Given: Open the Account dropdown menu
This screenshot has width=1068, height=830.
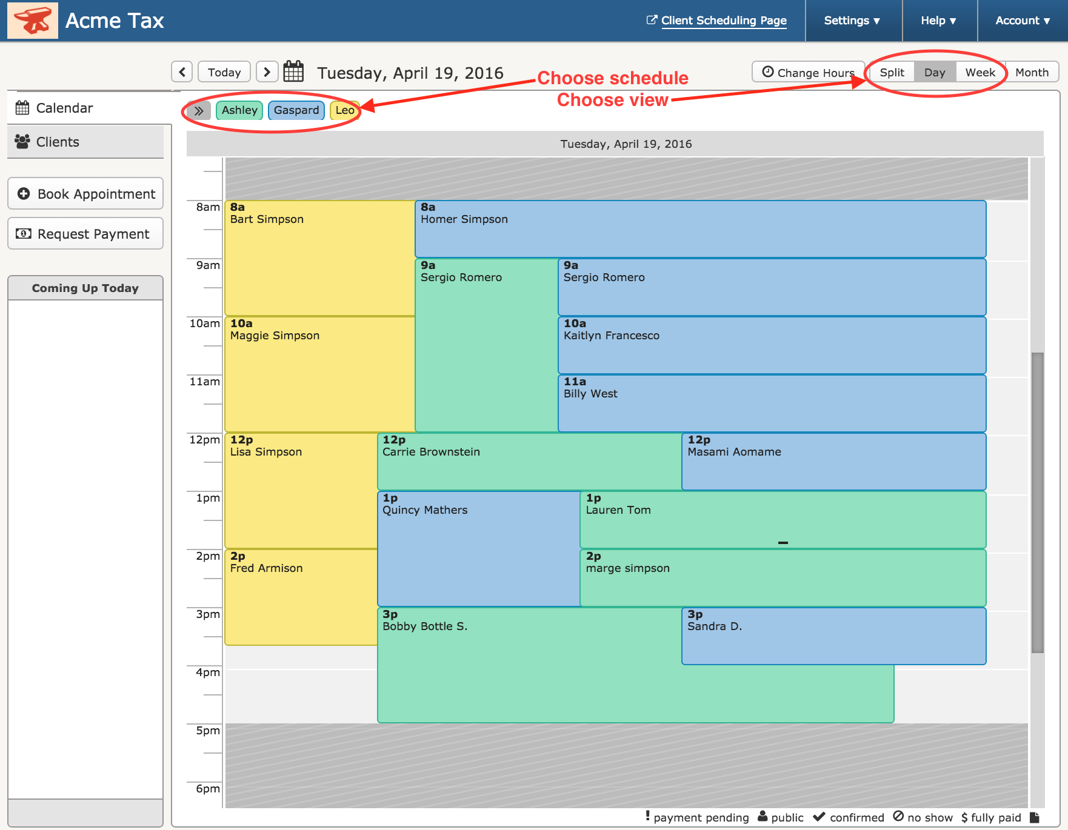Looking at the screenshot, I should click(1023, 21).
